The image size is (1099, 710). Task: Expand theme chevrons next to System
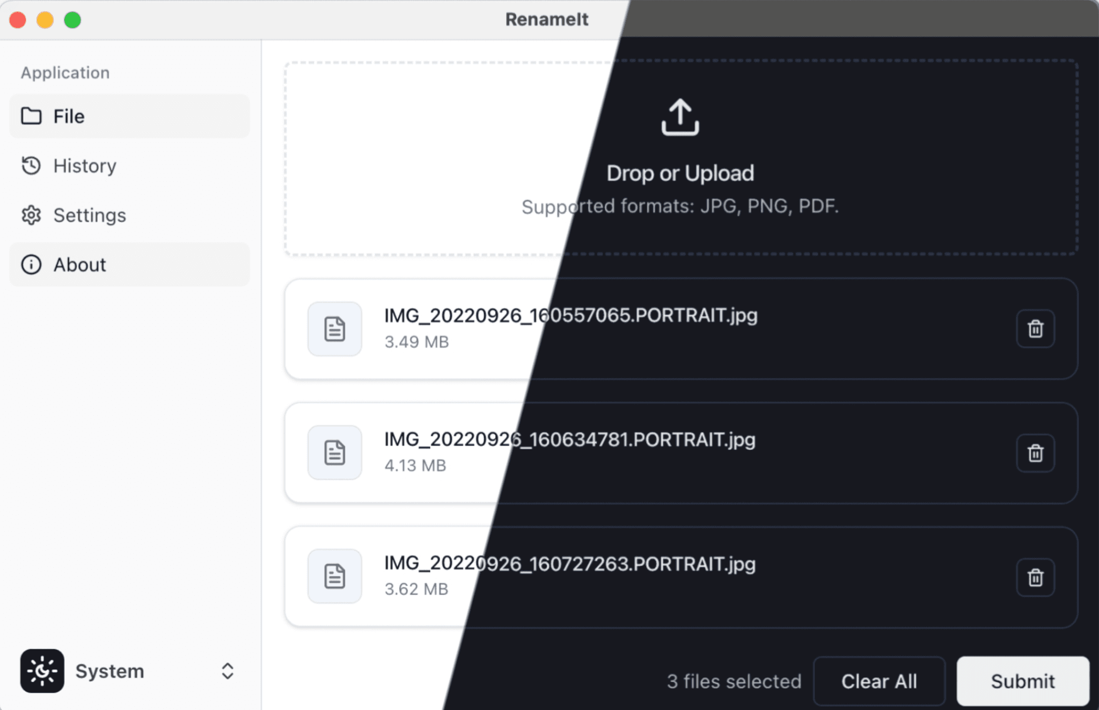[x=228, y=671]
